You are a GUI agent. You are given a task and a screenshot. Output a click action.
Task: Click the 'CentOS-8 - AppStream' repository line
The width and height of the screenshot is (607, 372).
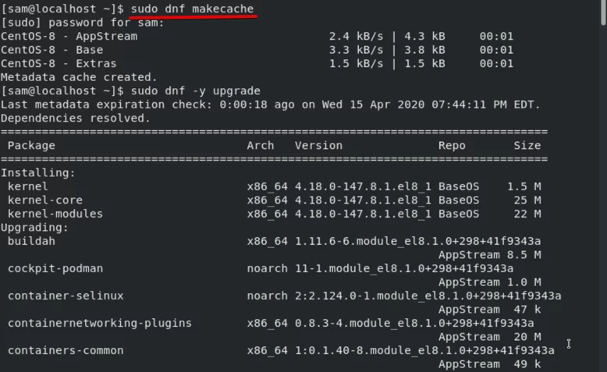[x=257, y=37]
